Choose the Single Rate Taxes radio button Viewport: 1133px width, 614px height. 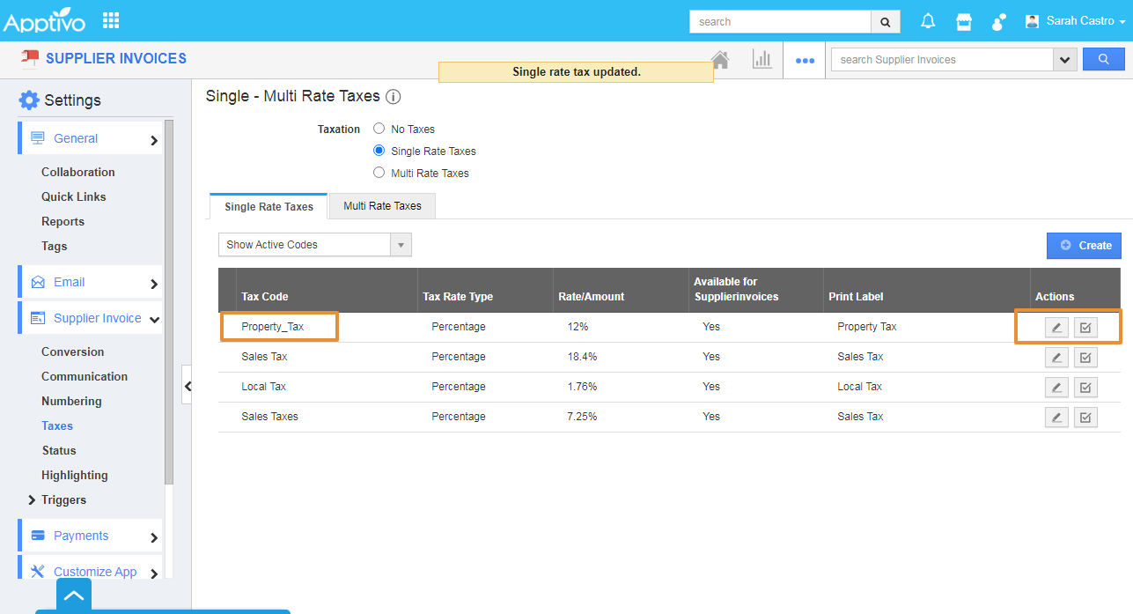tap(379, 151)
